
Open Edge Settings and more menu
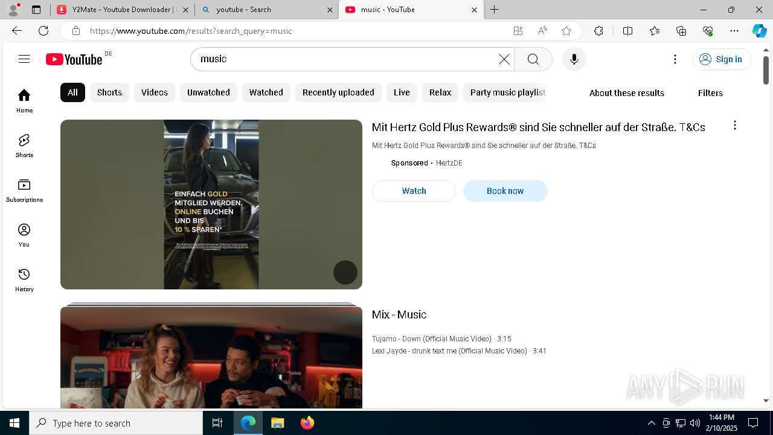[734, 31]
